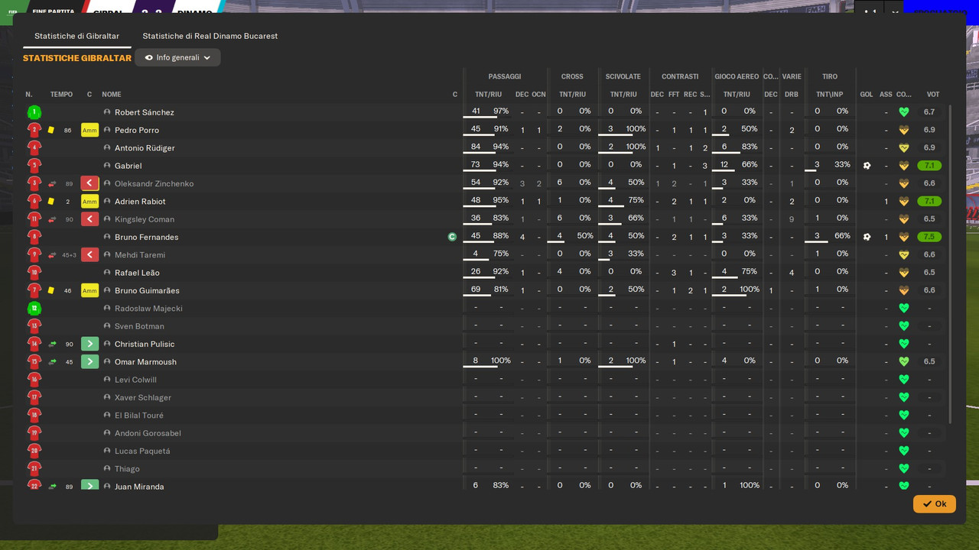Click Antonio Rüdiger 84 passes value
The image size is (979, 550).
tap(476, 147)
